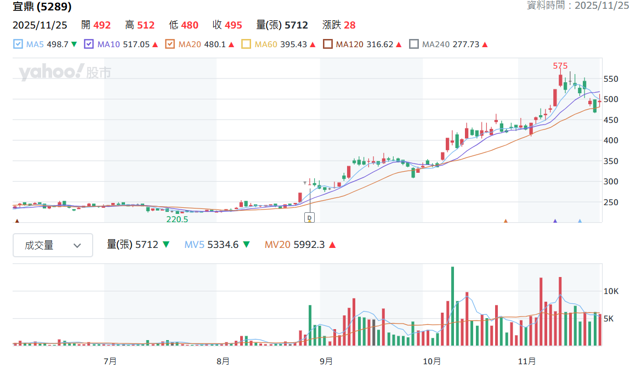The image size is (636, 373).
Task: Click the MV20 5992.3 volume average label
Action: (294, 245)
